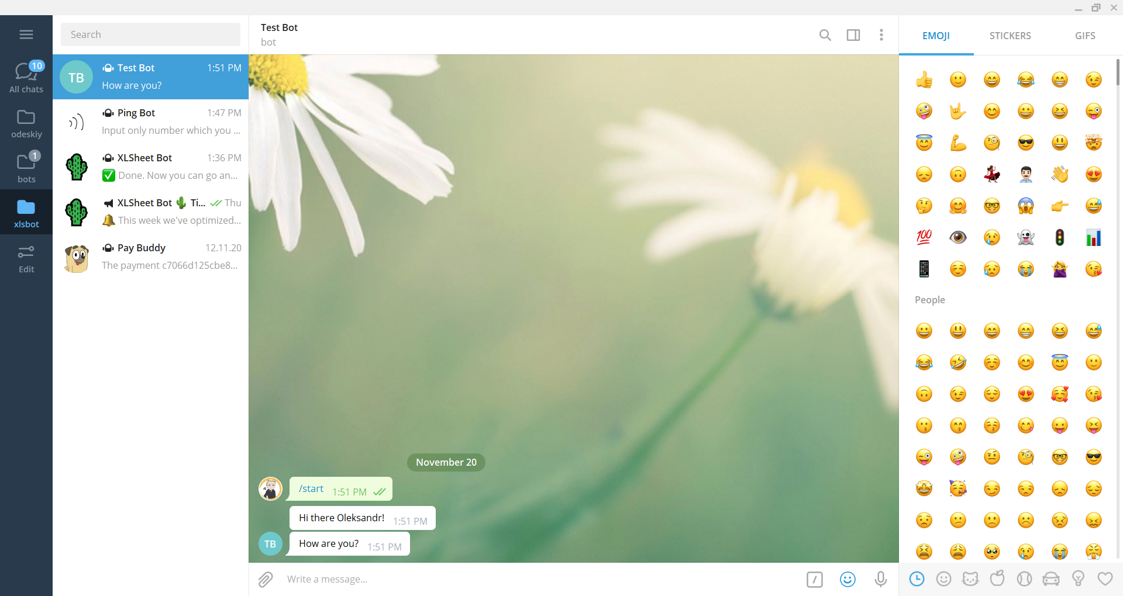Expand the All chats folder with 10 unread
Screen dimensions: 1123x596
pyautogui.click(x=26, y=77)
